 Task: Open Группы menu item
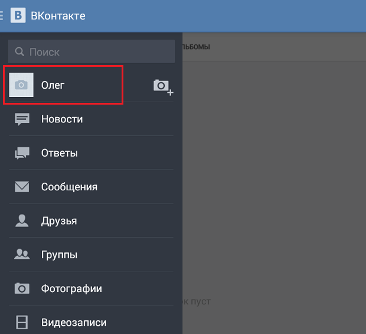(x=91, y=255)
